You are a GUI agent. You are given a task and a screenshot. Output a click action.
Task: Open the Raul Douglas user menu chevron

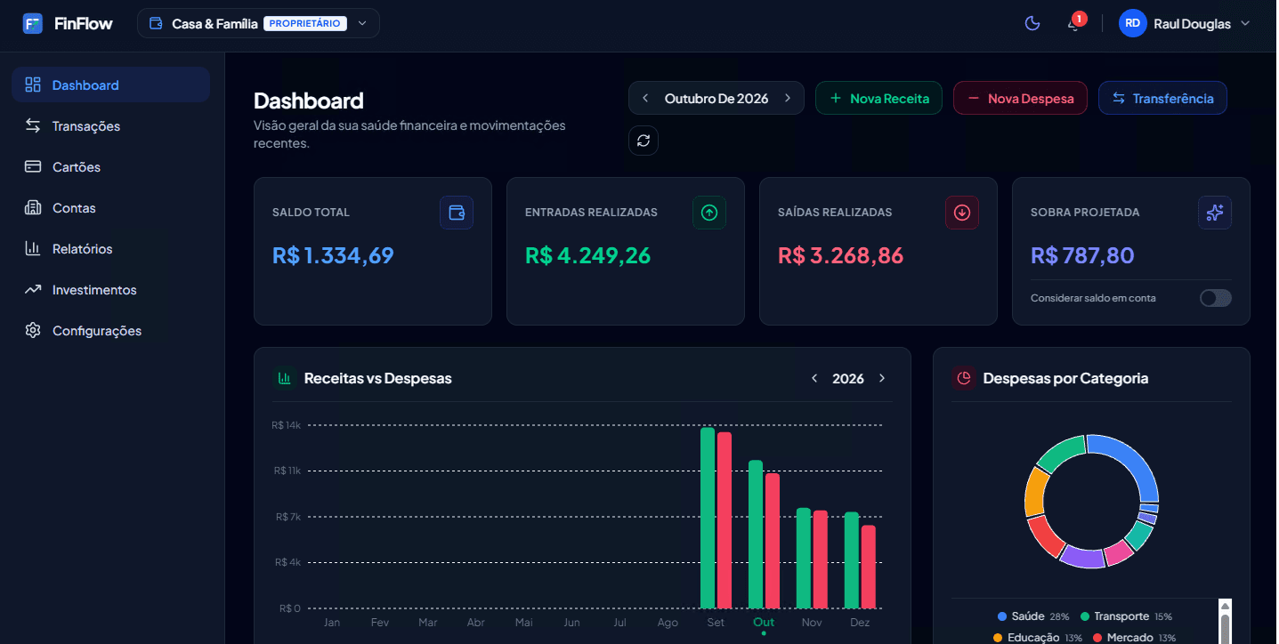coord(1245,23)
